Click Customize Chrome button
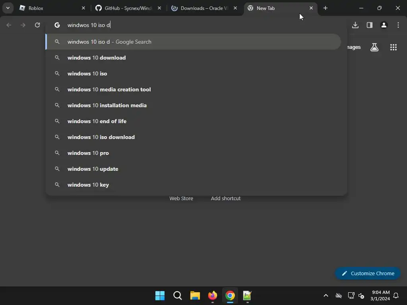The height and width of the screenshot is (305, 407). [368, 273]
